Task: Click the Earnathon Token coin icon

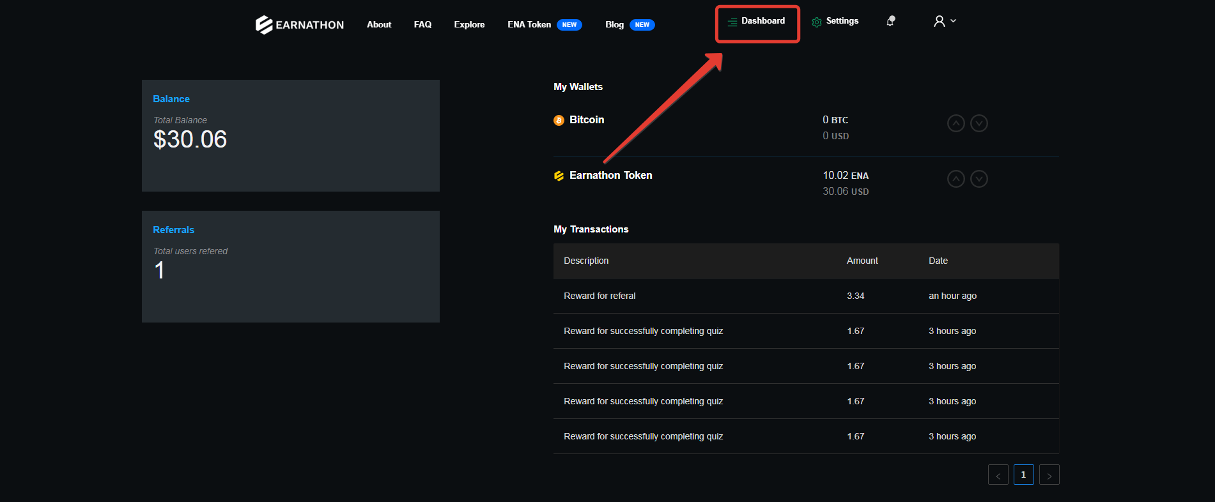Action: [x=559, y=176]
